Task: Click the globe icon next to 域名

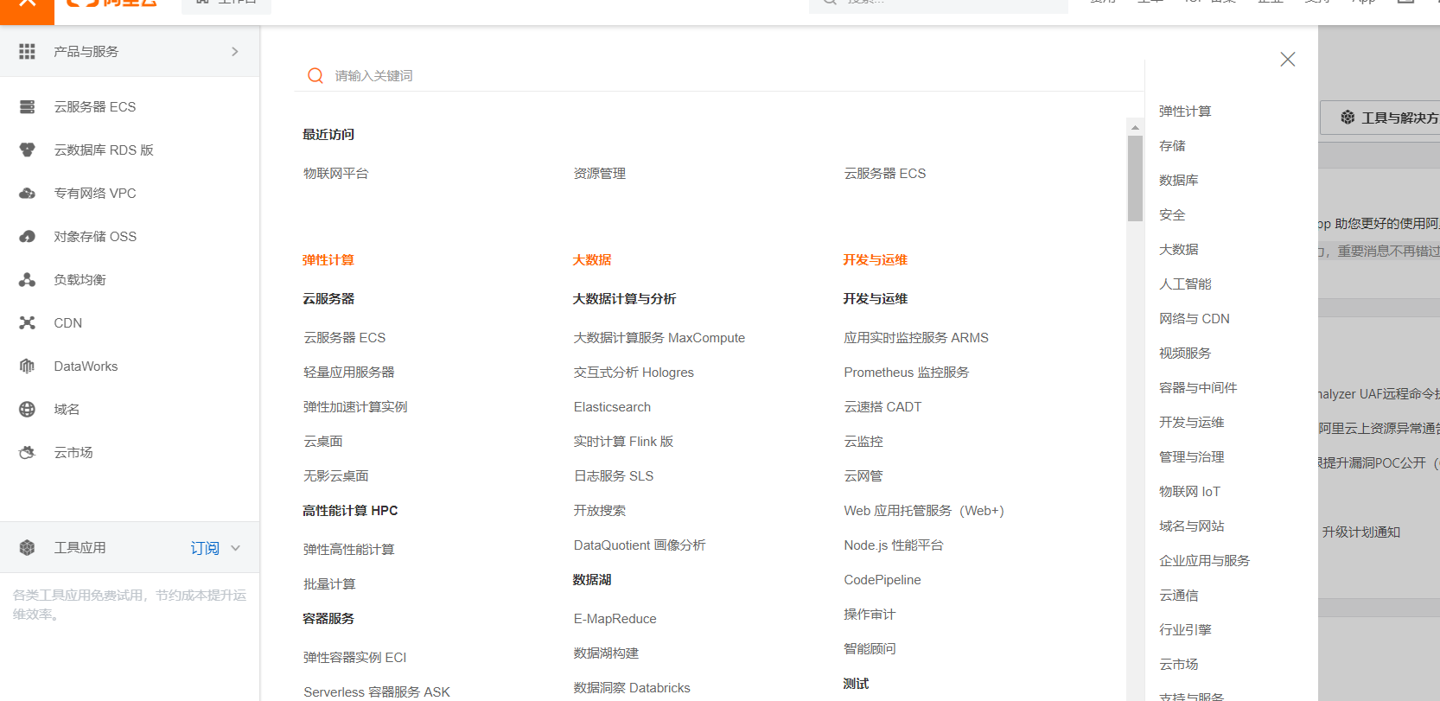Action: (27, 410)
